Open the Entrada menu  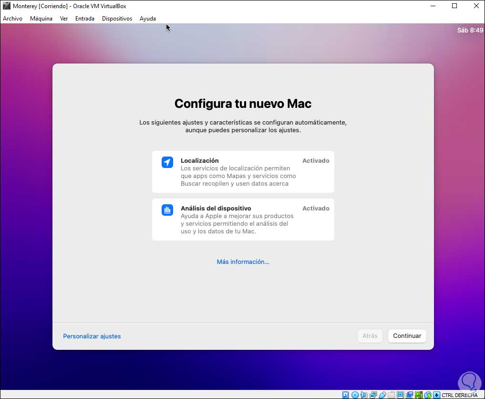coord(85,19)
